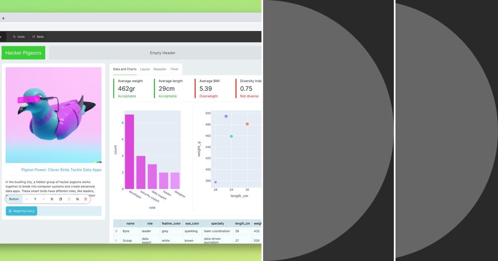Screen dimensions: 498x261
Task: Click the red scatter point at length 30
Action: coord(247,124)
